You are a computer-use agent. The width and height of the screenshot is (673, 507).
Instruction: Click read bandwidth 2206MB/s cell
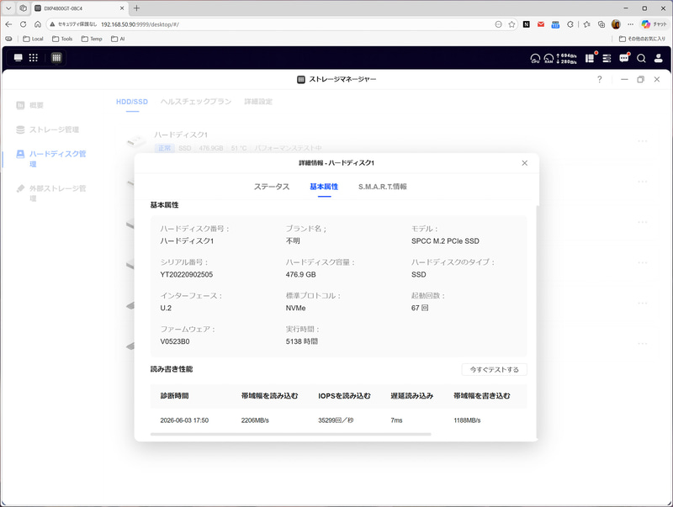coord(255,420)
